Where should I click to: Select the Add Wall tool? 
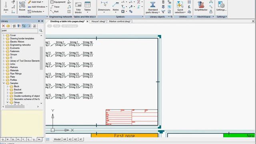(35, 2)
